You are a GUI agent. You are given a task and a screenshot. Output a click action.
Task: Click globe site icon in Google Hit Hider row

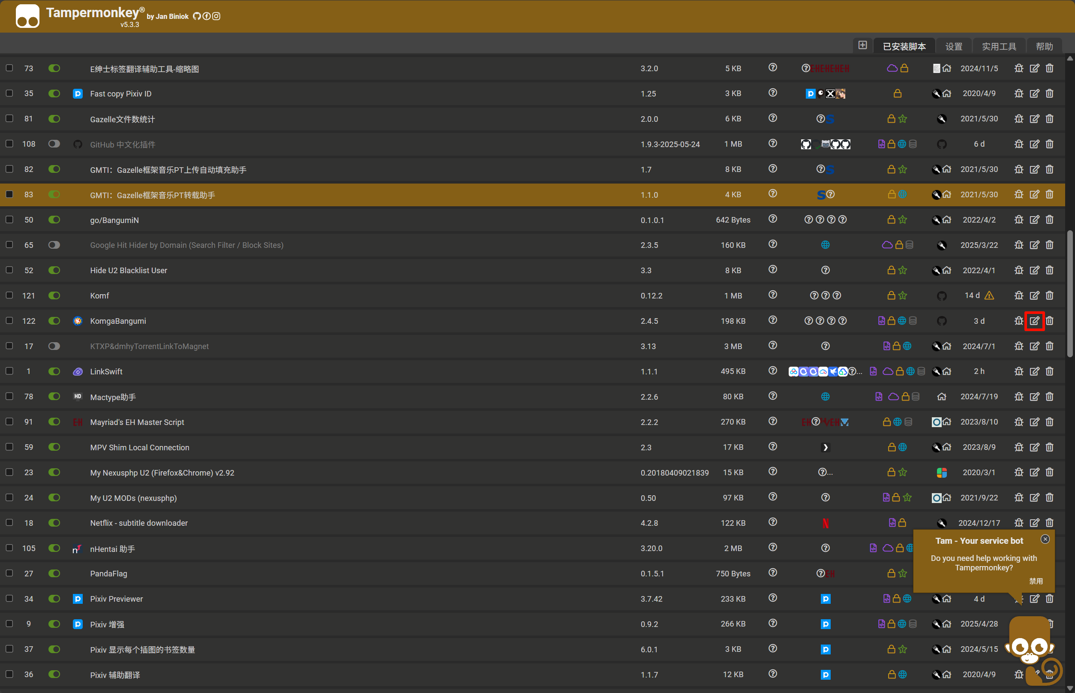[x=826, y=245]
